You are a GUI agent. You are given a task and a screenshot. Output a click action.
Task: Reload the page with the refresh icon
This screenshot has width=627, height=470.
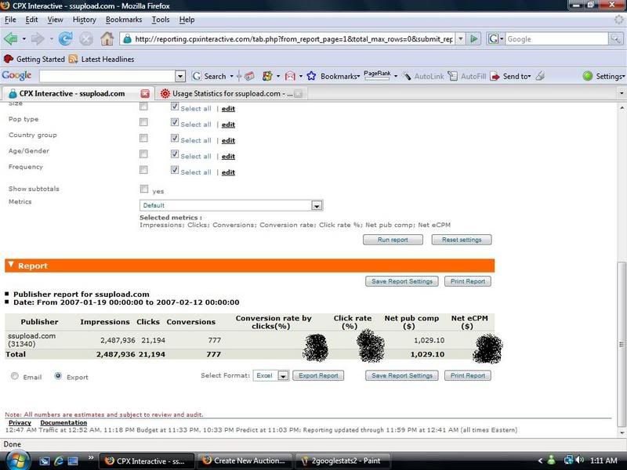coord(65,38)
